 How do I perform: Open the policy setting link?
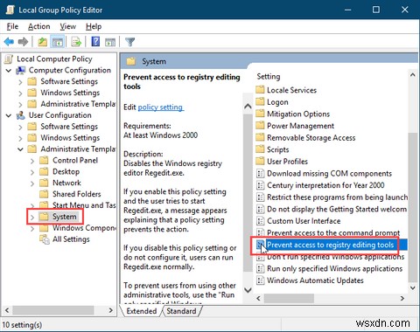160,107
